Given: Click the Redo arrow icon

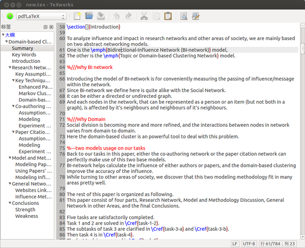Looking at the screenshot, I should click(129, 16).
